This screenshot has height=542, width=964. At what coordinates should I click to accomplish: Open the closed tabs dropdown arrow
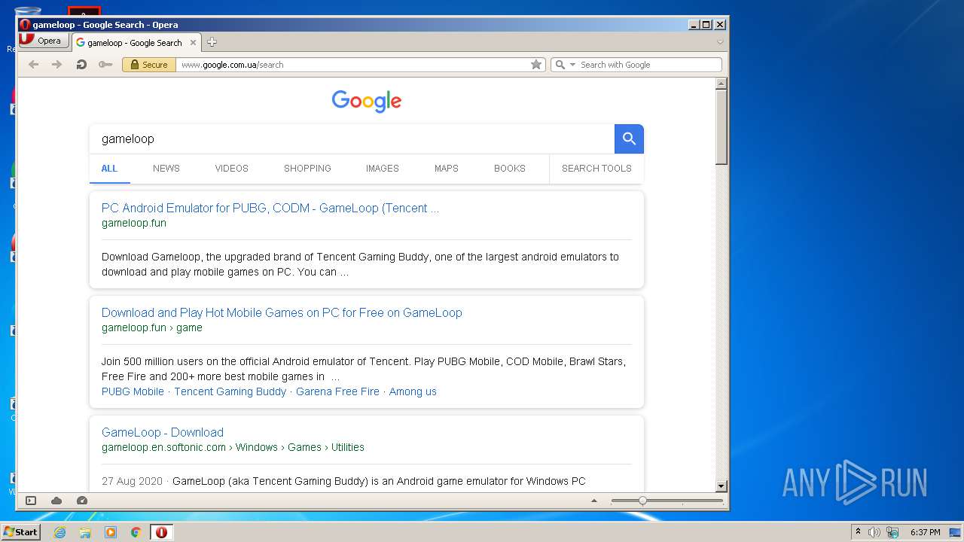720,42
